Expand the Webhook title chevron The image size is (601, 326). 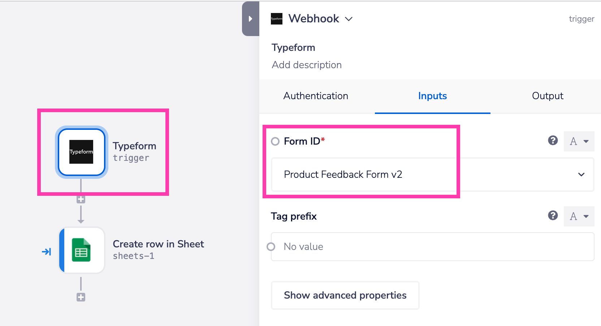coord(349,19)
